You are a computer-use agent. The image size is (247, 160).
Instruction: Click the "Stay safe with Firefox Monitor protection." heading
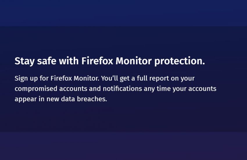click(110, 61)
